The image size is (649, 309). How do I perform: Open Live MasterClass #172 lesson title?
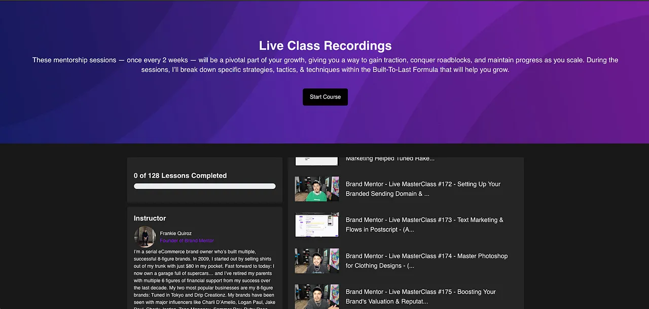(423, 189)
